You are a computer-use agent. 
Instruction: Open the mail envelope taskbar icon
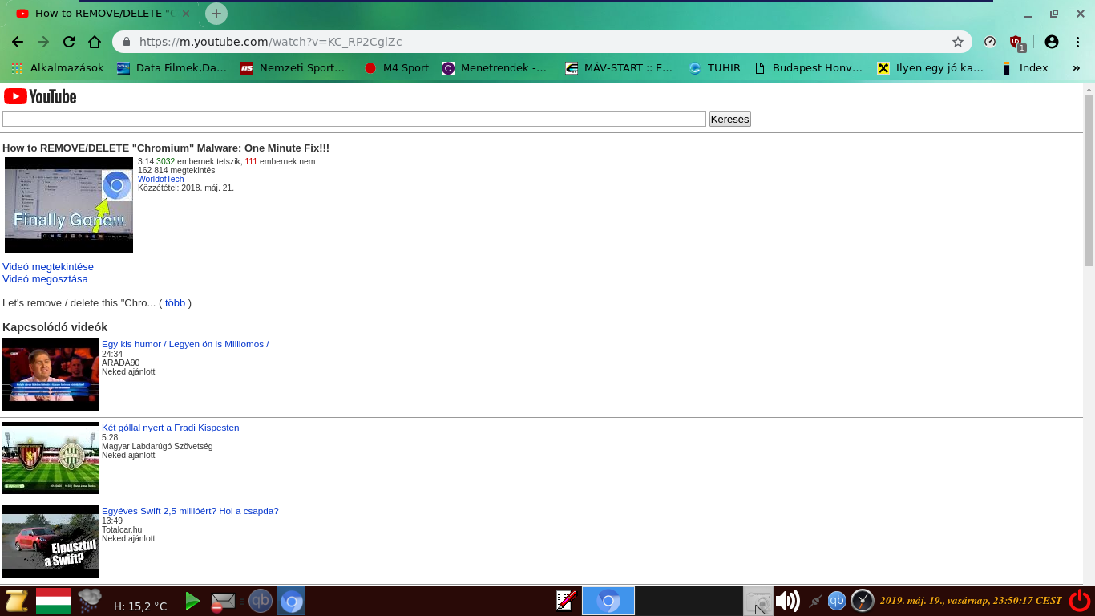coord(222,602)
